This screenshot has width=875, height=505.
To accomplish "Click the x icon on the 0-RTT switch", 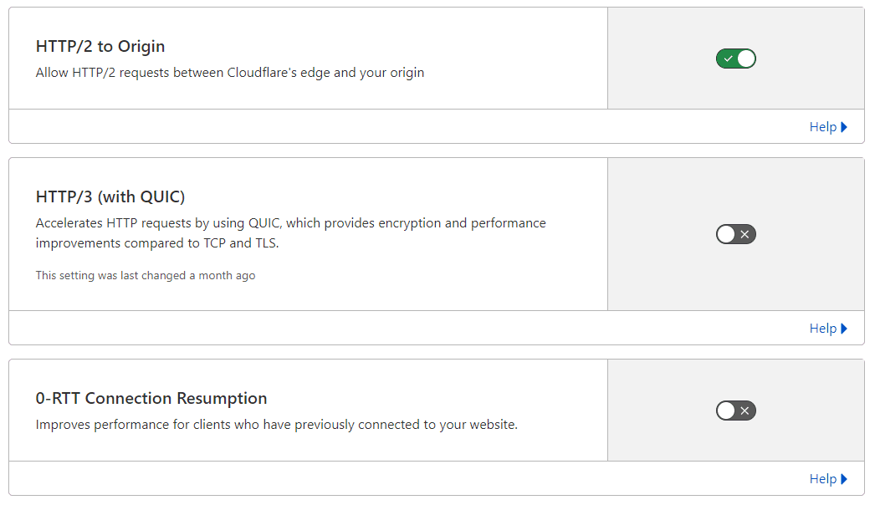I will click(745, 411).
